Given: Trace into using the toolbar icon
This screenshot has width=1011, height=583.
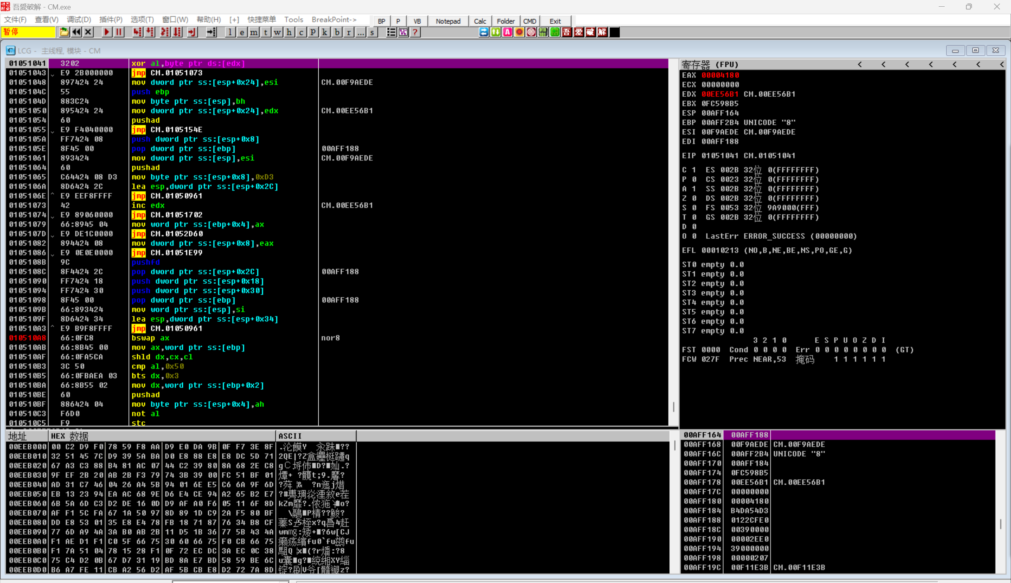Looking at the screenshot, I should (165, 32).
